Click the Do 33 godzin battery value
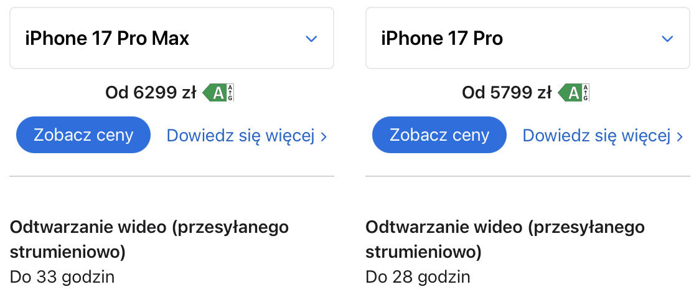Image resolution: width=699 pixels, height=297 pixels. [x=62, y=277]
